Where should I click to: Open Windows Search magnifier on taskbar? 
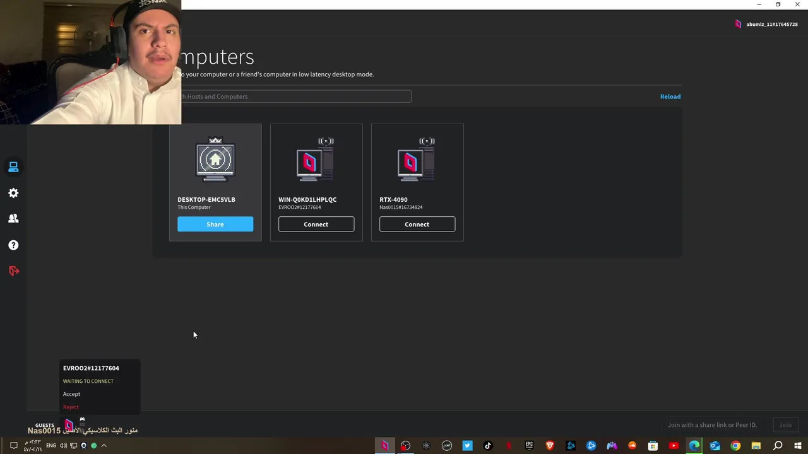(778, 446)
